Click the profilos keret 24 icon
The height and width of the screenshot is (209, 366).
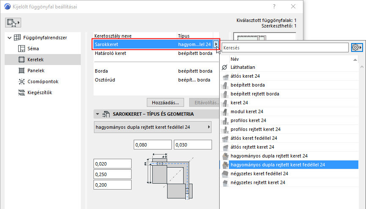225,120
